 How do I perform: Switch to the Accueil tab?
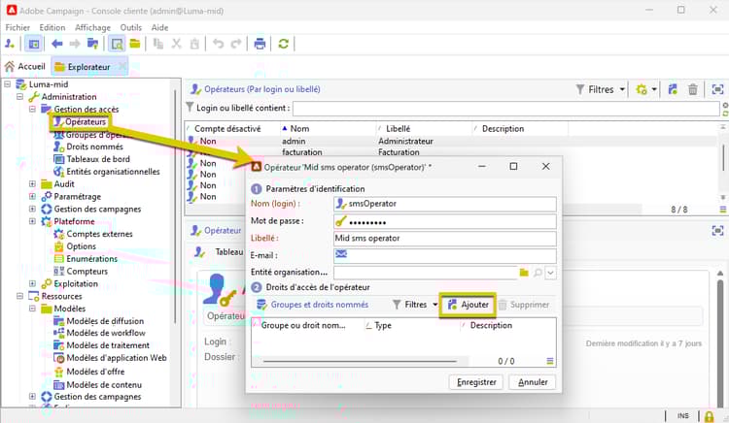(25, 67)
